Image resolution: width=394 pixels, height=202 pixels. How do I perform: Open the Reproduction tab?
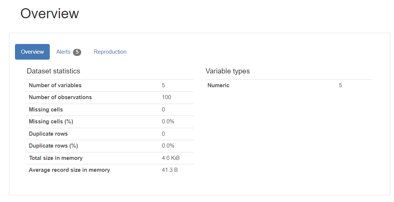110,52
